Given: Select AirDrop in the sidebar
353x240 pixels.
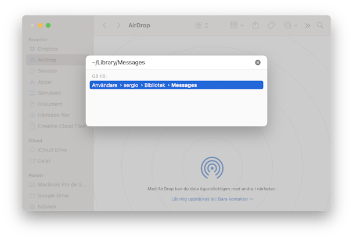Looking at the screenshot, I should [x=56, y=60].
